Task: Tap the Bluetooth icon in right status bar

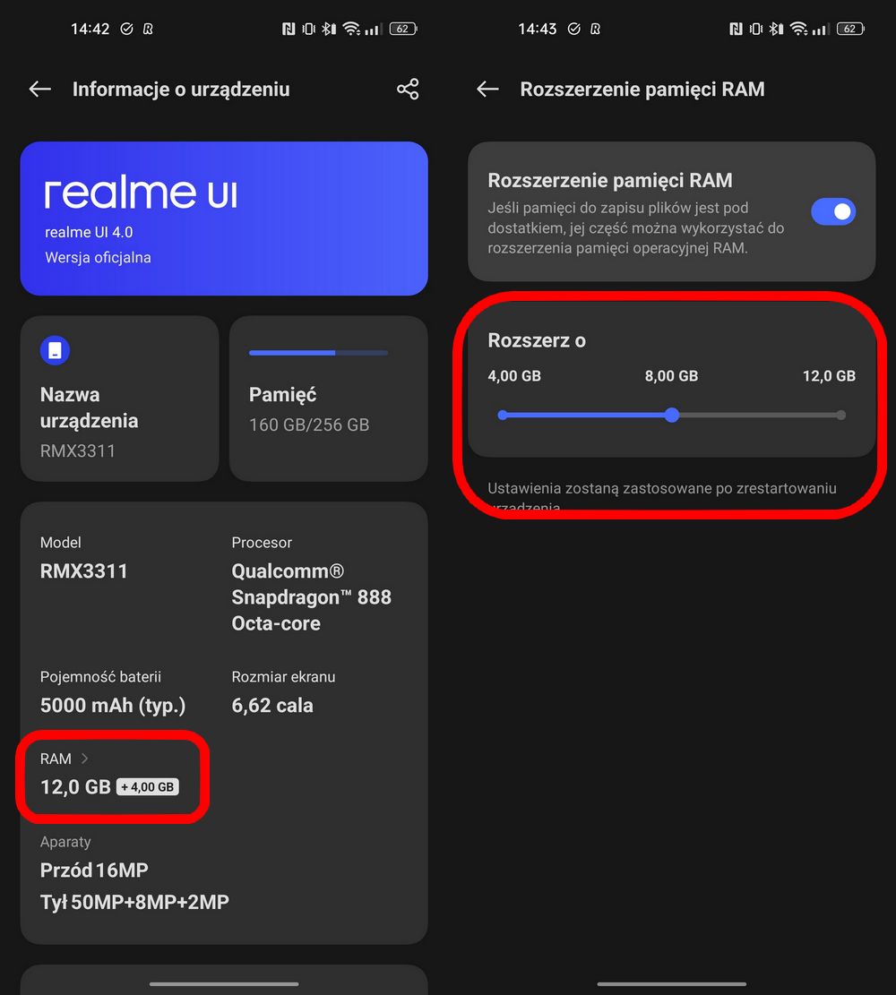Action: [776, 29]
